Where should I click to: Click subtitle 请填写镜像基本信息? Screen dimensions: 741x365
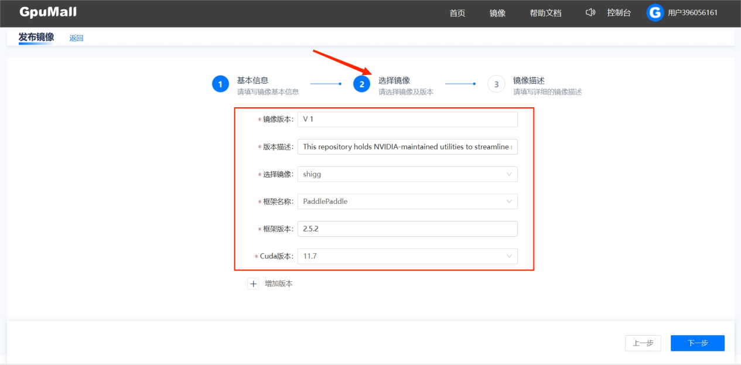pyautogui.click(x=268, y=92)
